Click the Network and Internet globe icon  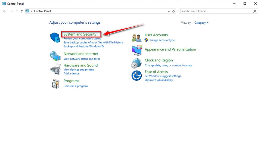(55, 56)
